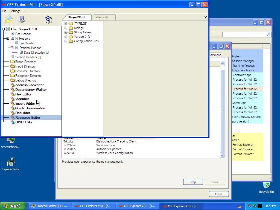Click the services list scrollbar thumb
The image size is (280, 210).
222,111
